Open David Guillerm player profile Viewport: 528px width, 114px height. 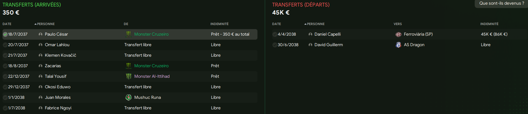click(329, 45)
